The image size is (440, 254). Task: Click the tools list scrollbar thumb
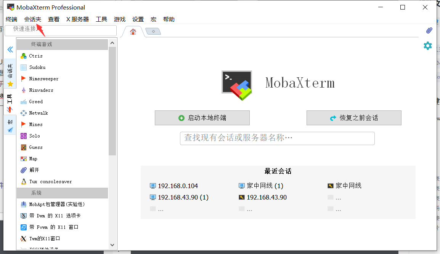click(112, 101)
